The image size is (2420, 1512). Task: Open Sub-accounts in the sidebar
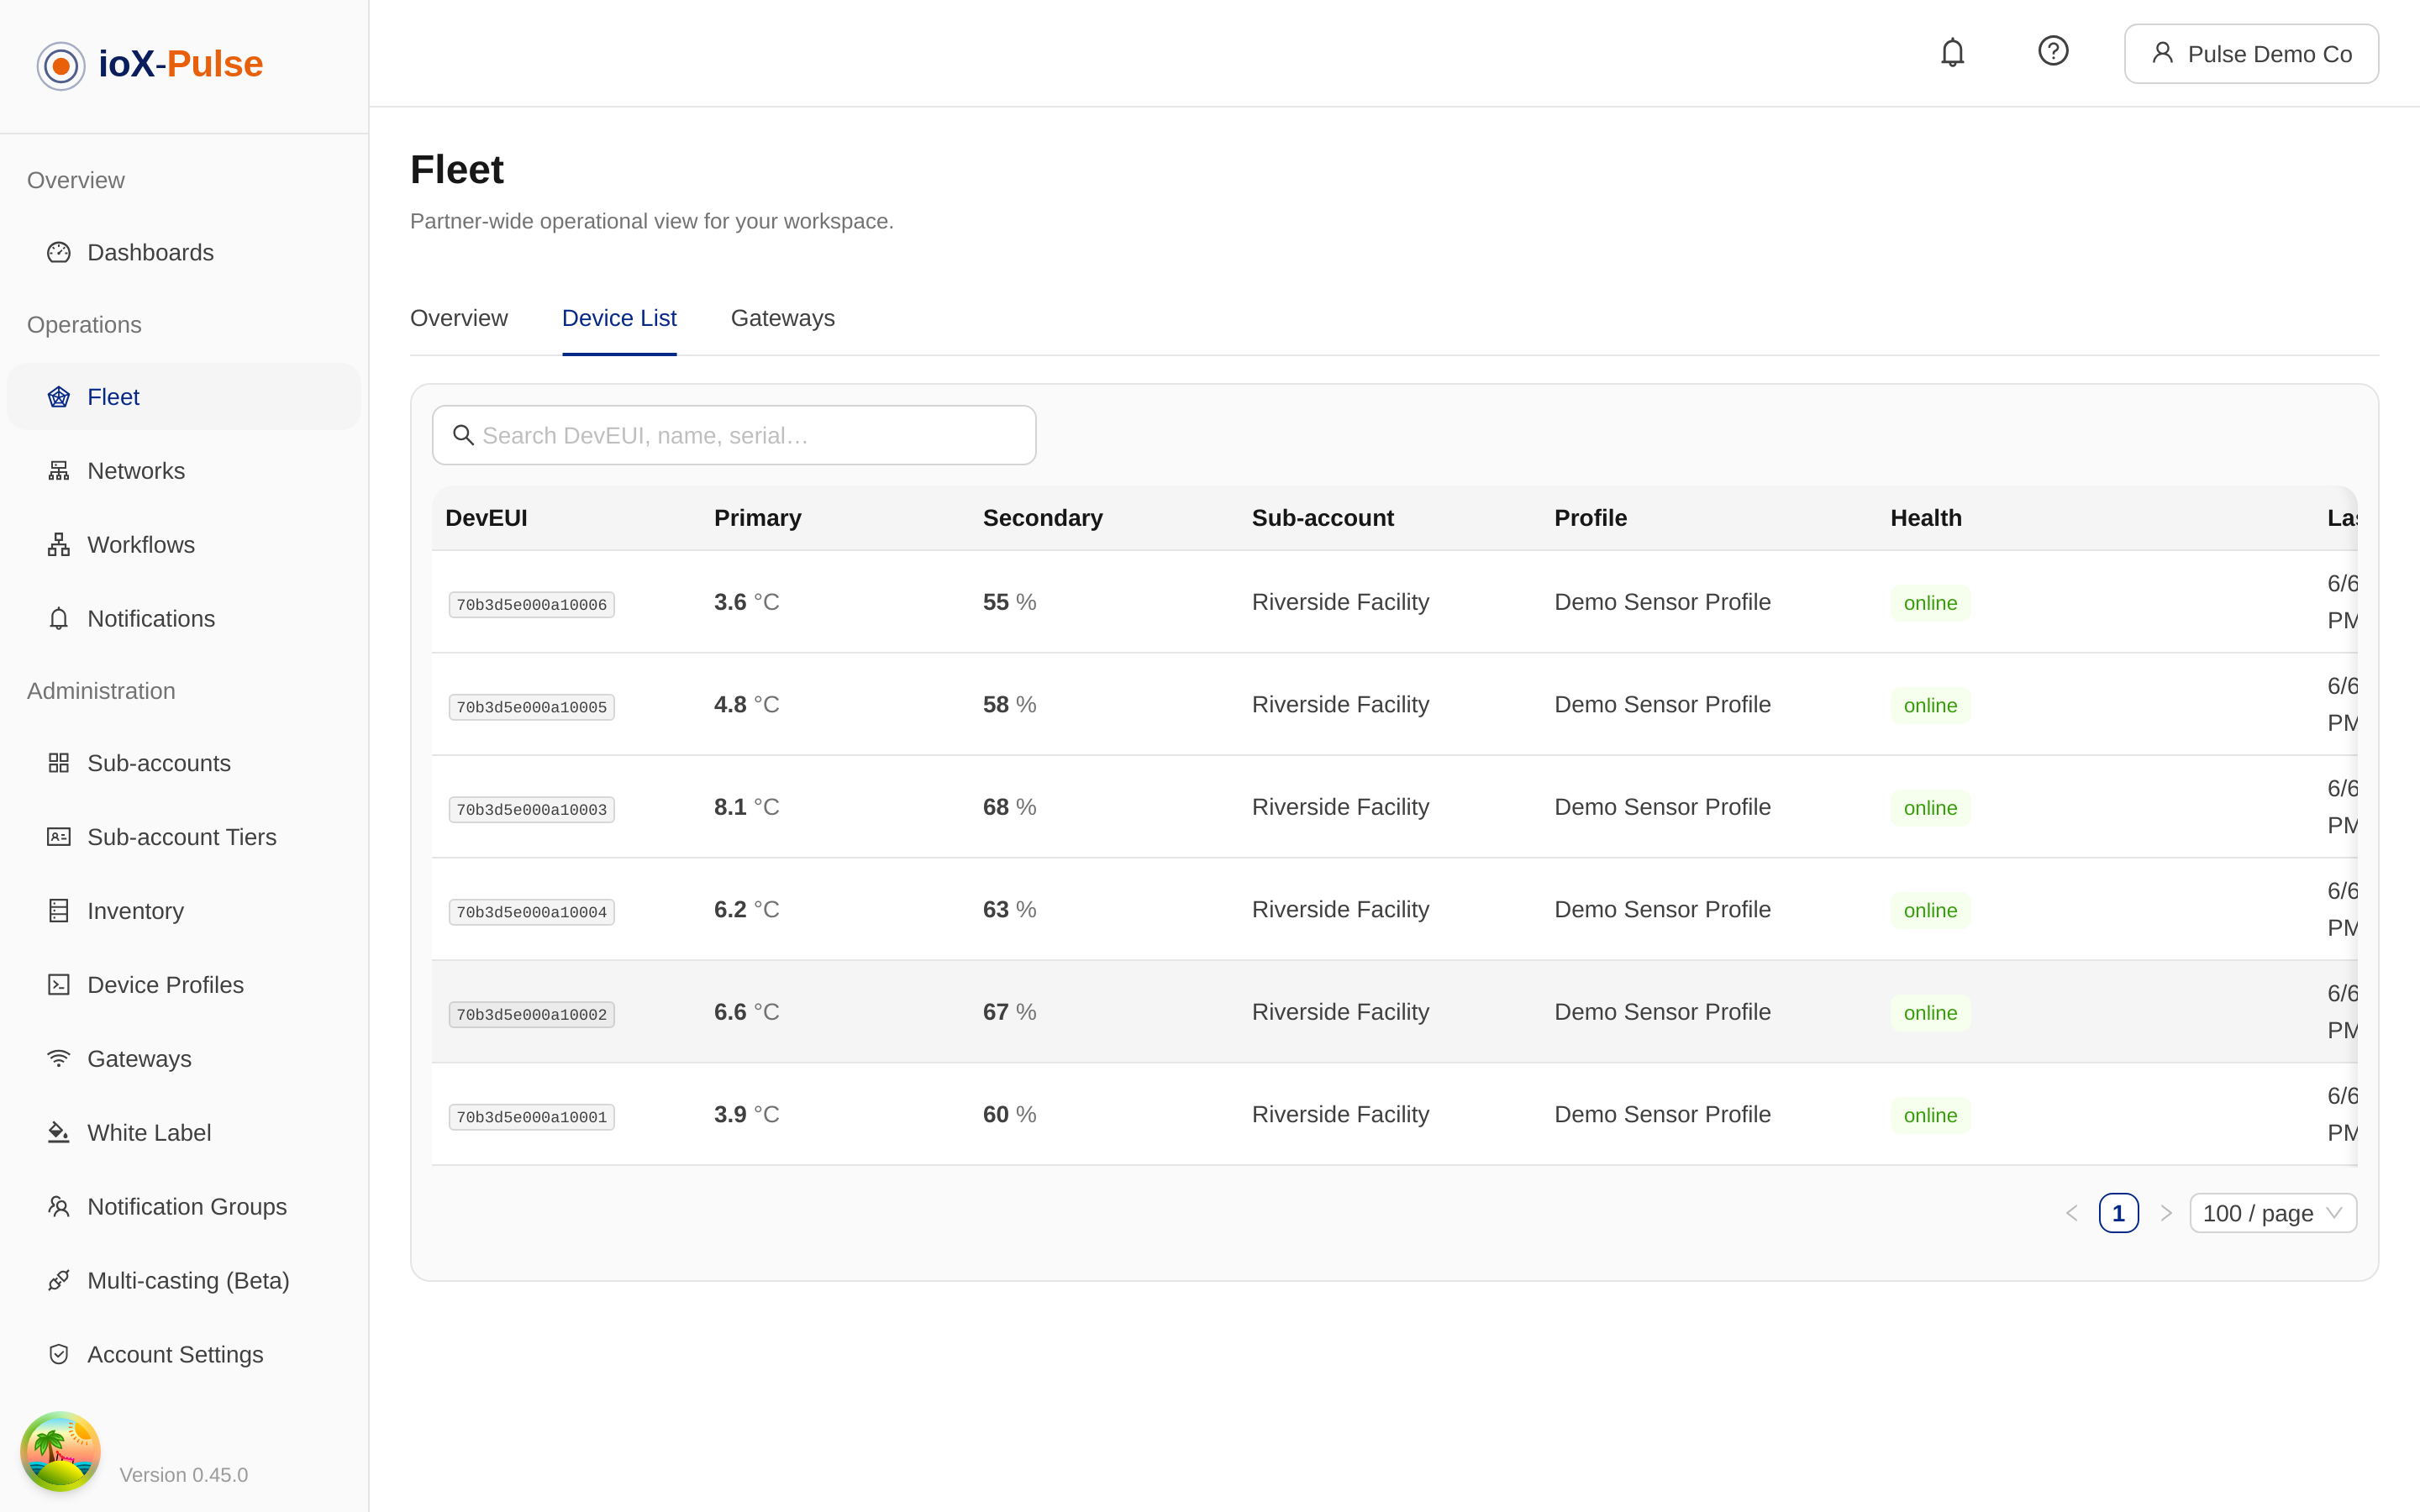click(184, 763)
